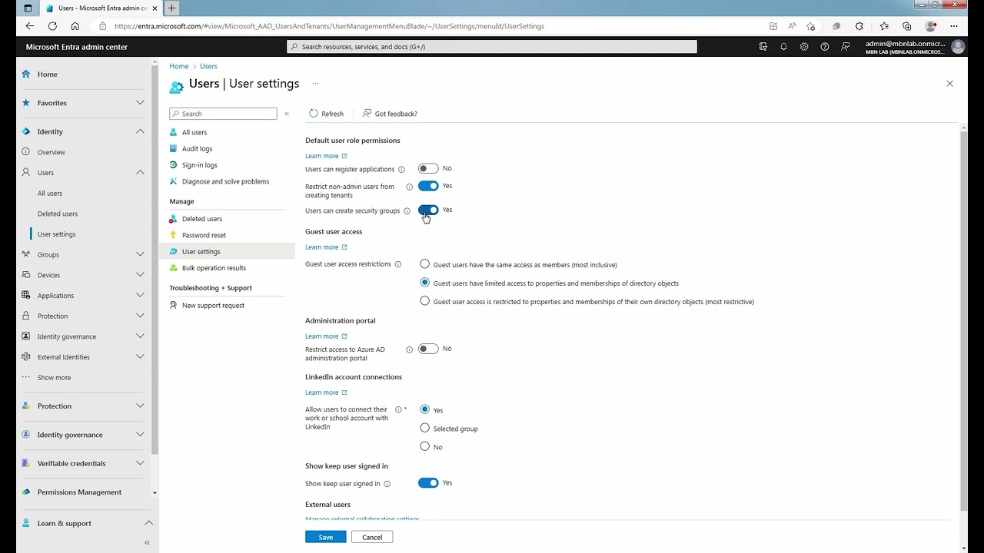
Task: Click the Favorites star icon
Action: click(x=26, y=103)
